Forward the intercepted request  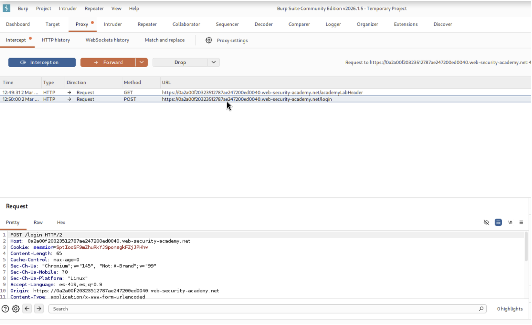tap(108, 63)
